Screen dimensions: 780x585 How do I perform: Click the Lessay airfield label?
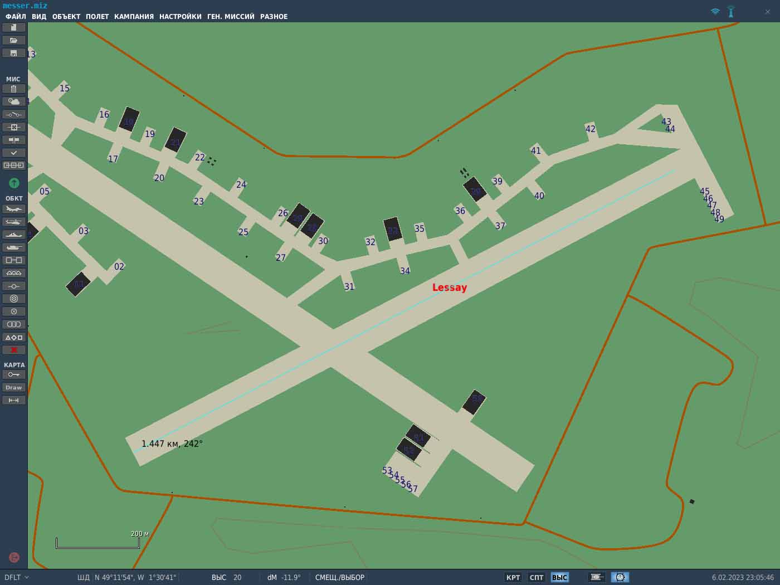point(450,287)
